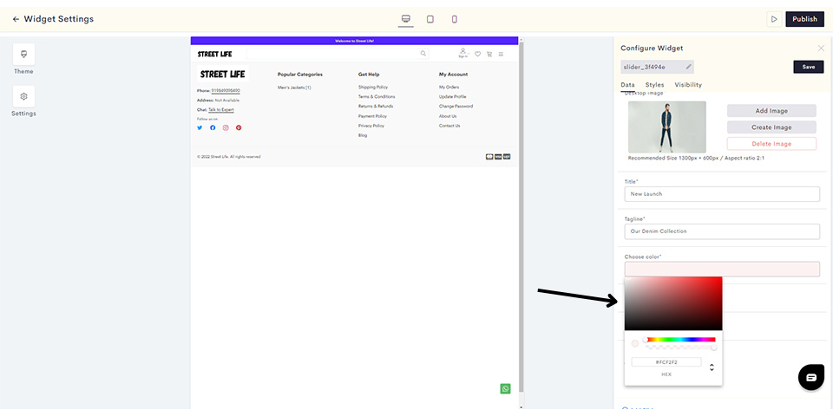
Task: Open the Choose color field
Action: click(722, 269)
